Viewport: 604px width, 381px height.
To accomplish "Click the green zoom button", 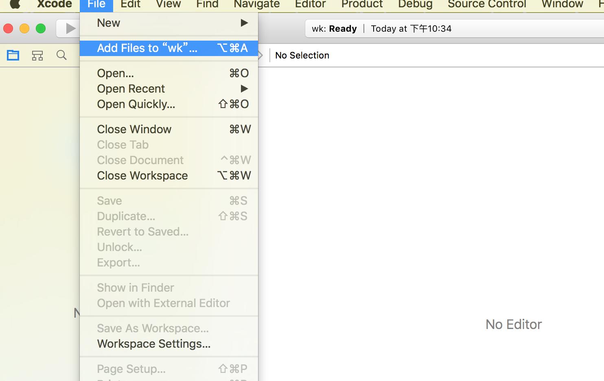I will click(41, 28).
